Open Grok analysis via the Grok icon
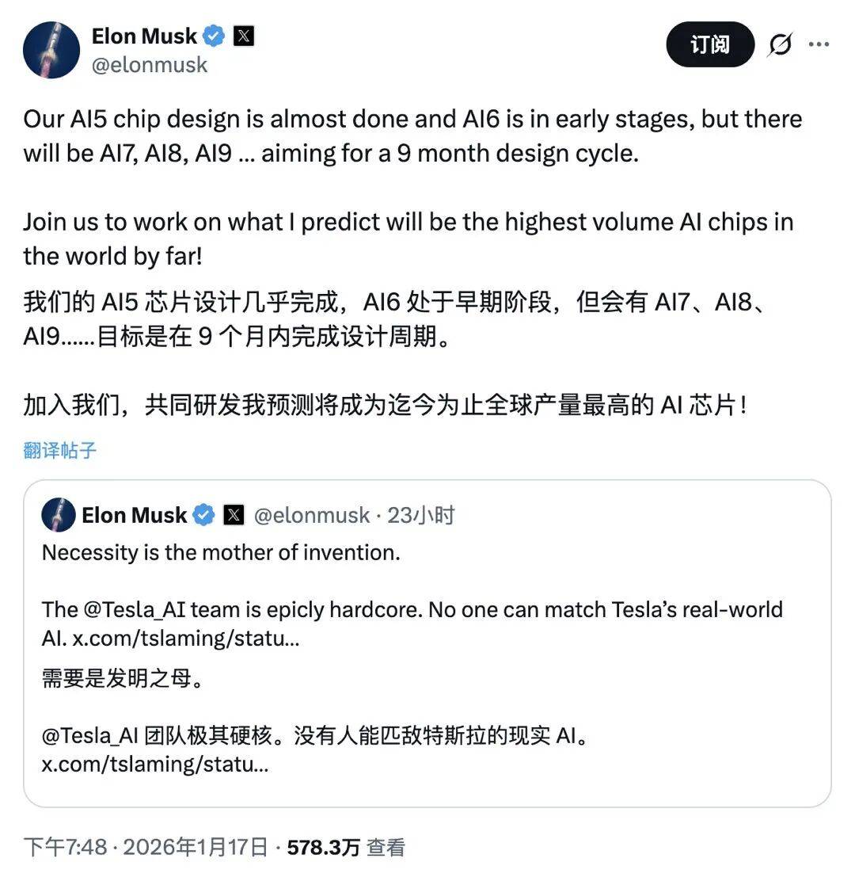This screenshot has width=855, height=881. [x=778, y=44]
